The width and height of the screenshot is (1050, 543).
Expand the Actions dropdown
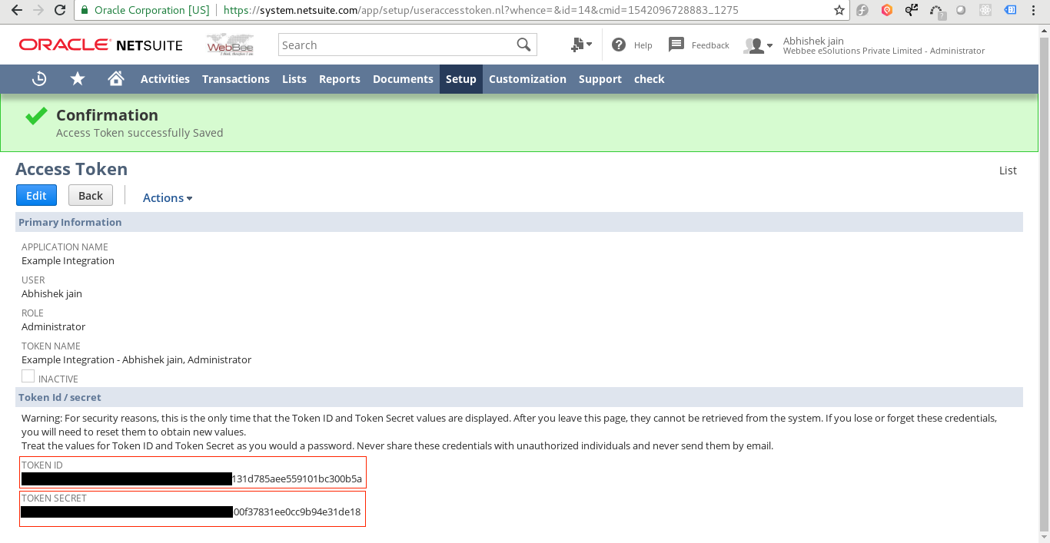168,197
